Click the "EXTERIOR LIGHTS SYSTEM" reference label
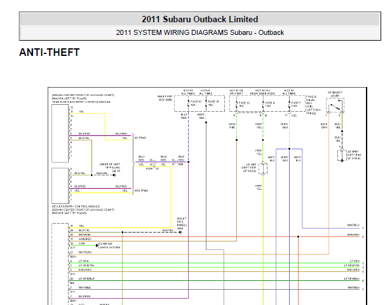Image resolution: width=385 pixels, height=305 pixels. (109, 245)
